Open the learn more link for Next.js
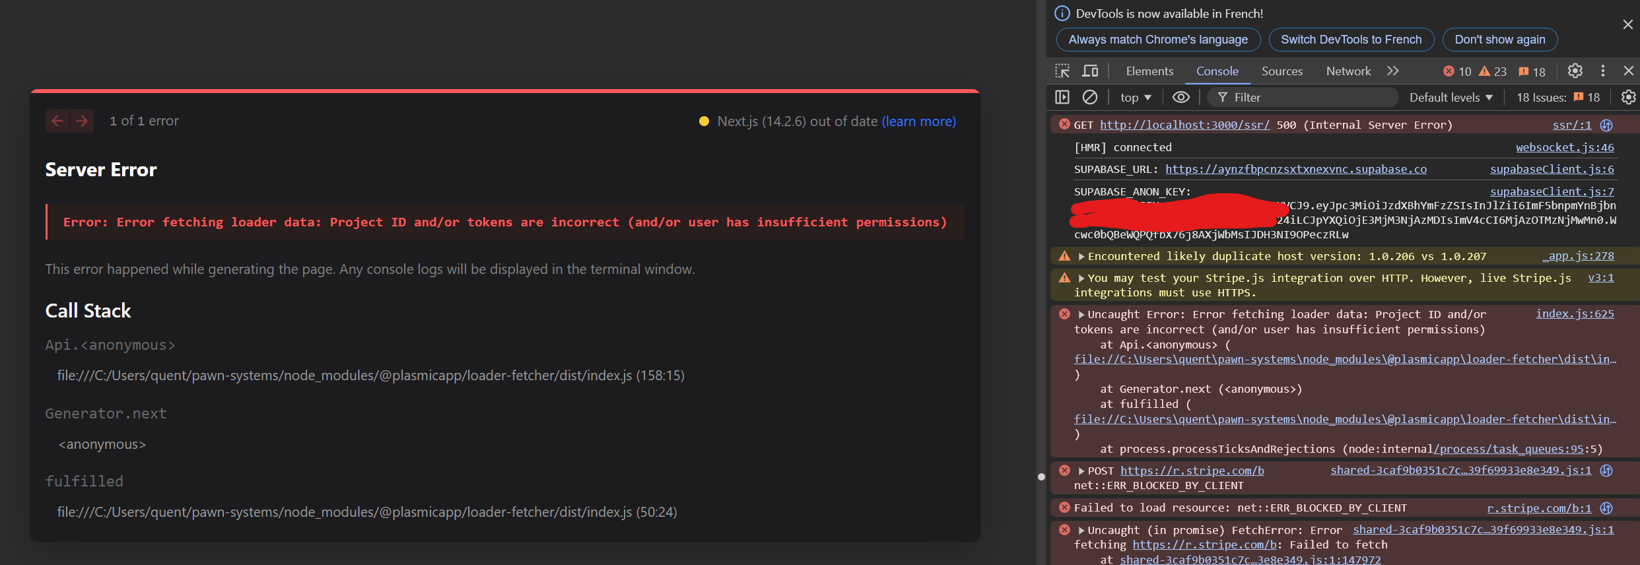Screen dimensions: 1640x565 (918, 121)
